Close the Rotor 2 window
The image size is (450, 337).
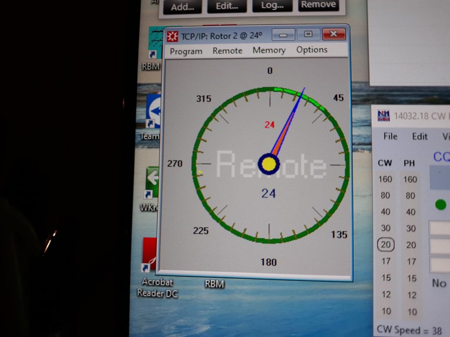[334, 34]
